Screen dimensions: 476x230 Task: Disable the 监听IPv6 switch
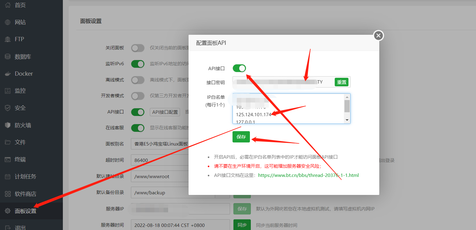tap(138, 64)
